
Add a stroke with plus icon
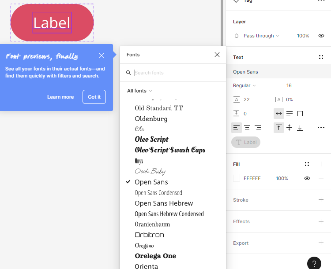tap(321, 200)
